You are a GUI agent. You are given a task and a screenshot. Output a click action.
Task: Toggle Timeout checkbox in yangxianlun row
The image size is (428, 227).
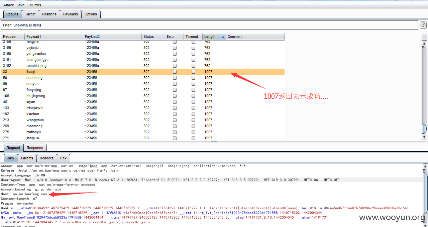tap(193, 54)
